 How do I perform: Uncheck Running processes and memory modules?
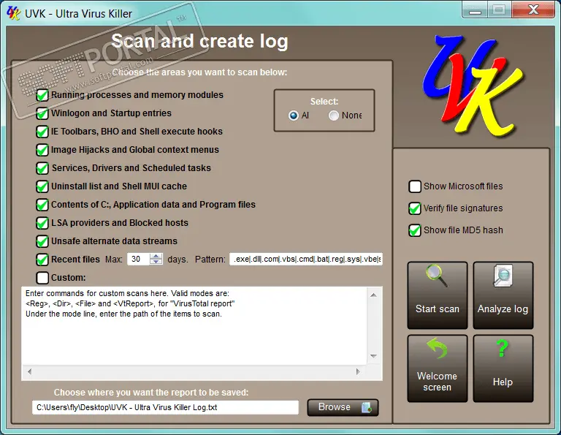point(42,95)
